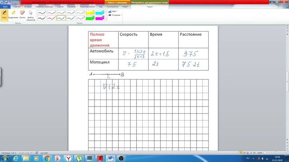289x162 pixels.
Task: Click the scrollbar up arrow
Action: (287, 34)
